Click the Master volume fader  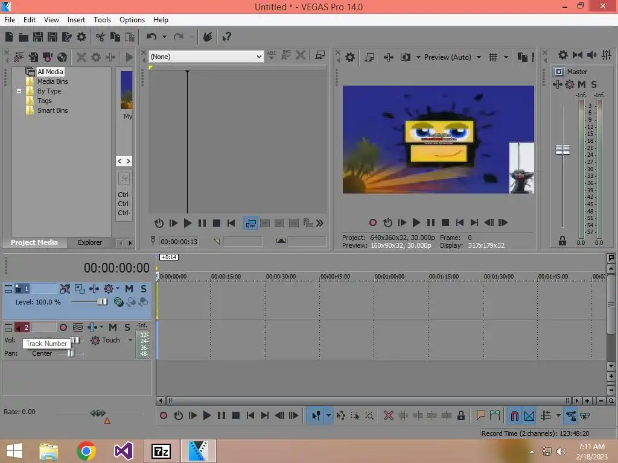coord(563,150)
